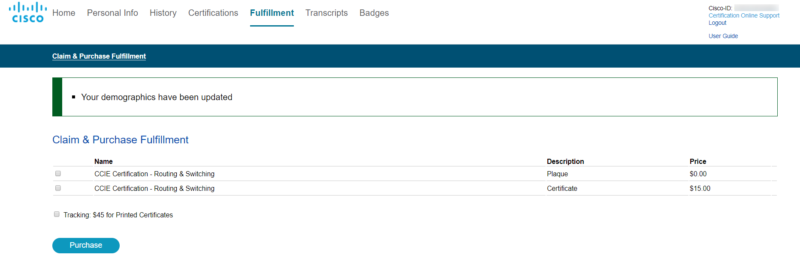The image size is (800, 261).
Task: Check the Plaque item checkbox
Action: 58,173
